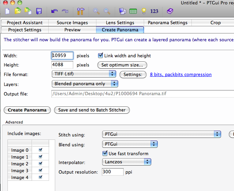Select the Create Panorama tab

point(120,30)
